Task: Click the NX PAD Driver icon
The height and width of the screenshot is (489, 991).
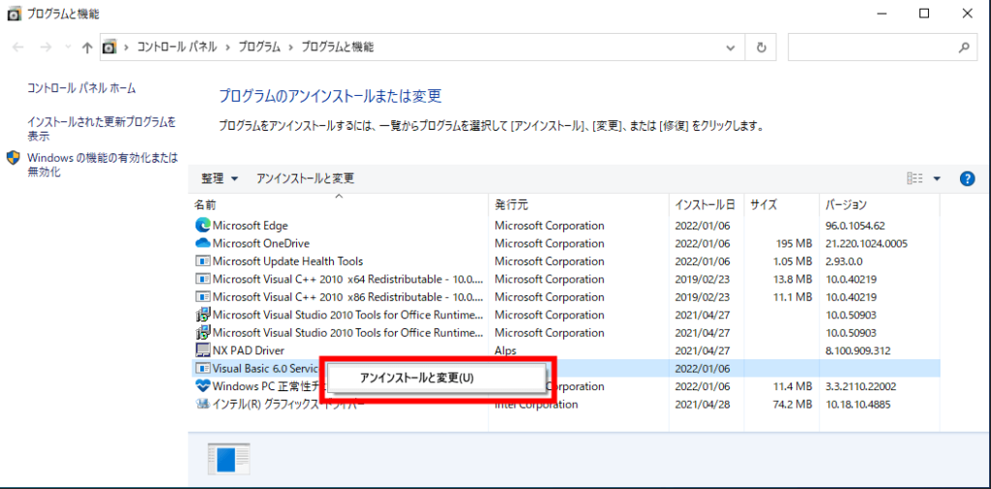Action: (x=202, y=350)
